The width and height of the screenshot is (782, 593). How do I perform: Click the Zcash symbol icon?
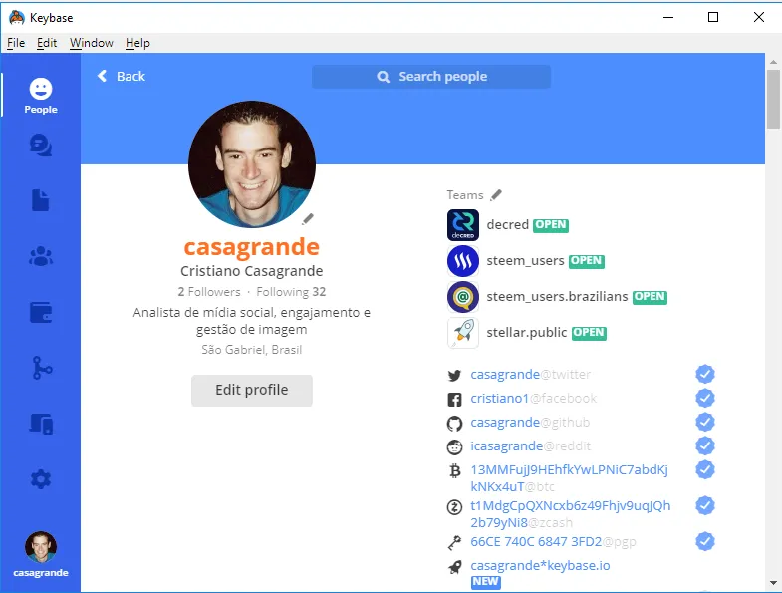[x=454, y=507]
